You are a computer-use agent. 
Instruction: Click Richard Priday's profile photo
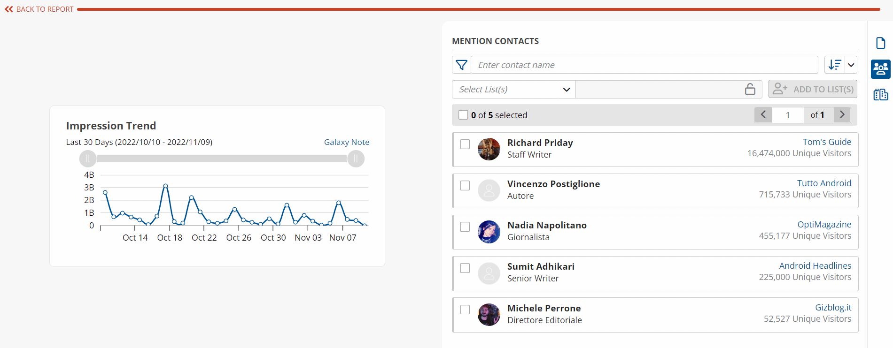pyautogui.click(x=489, y=149)
